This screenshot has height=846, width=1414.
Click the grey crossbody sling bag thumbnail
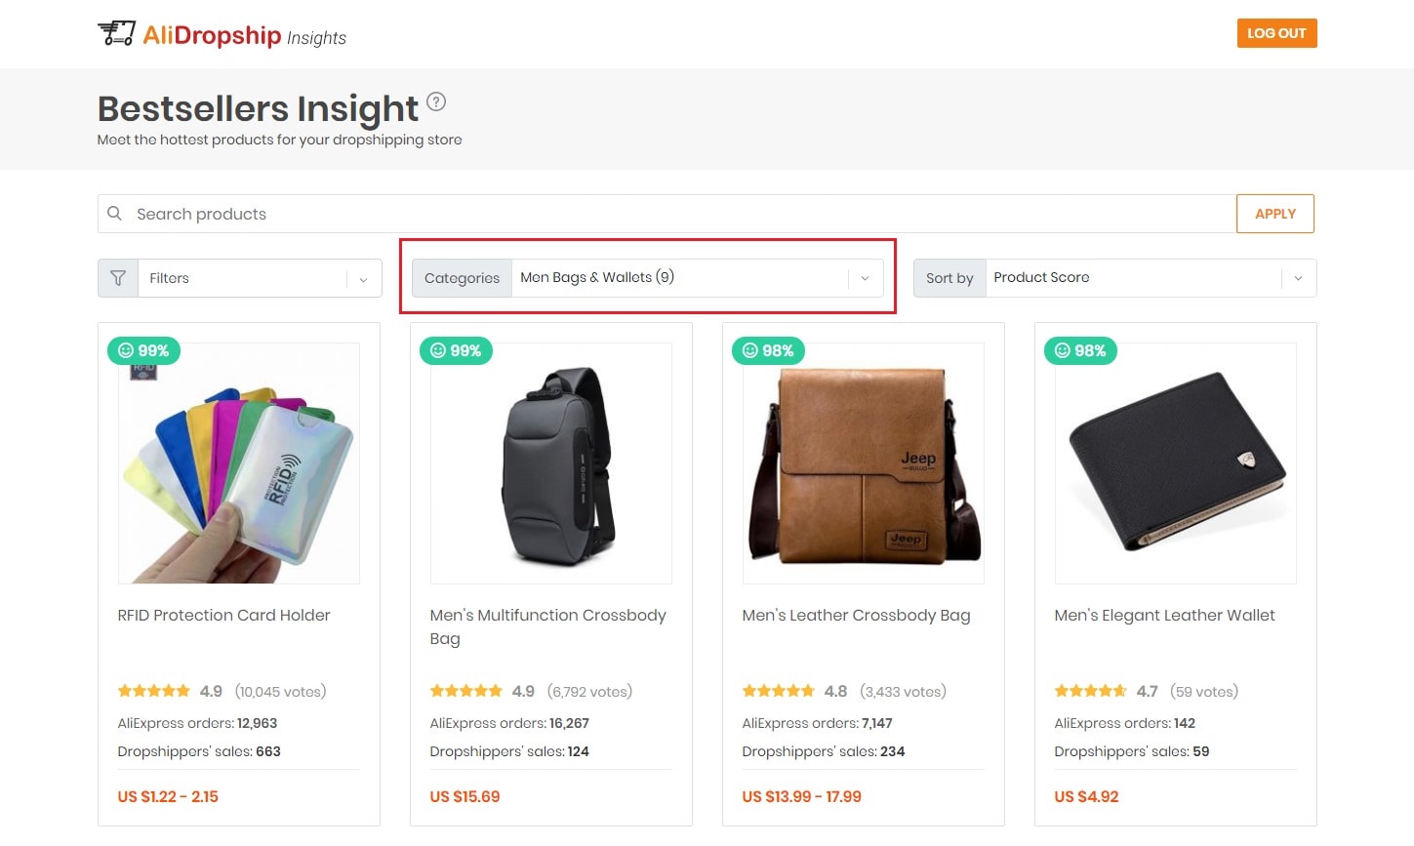click(x=551, y=463)
